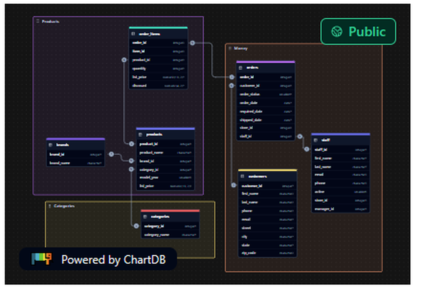The image size is (421, 296).
Task: Click the products table icon
Action: tap(140, 135)
